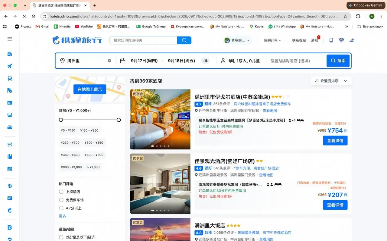The height and width of the screenshot is (241, 387).
Task: Open the YouTube bookmark
Action: pyautogui.click(x=84, y=27)
